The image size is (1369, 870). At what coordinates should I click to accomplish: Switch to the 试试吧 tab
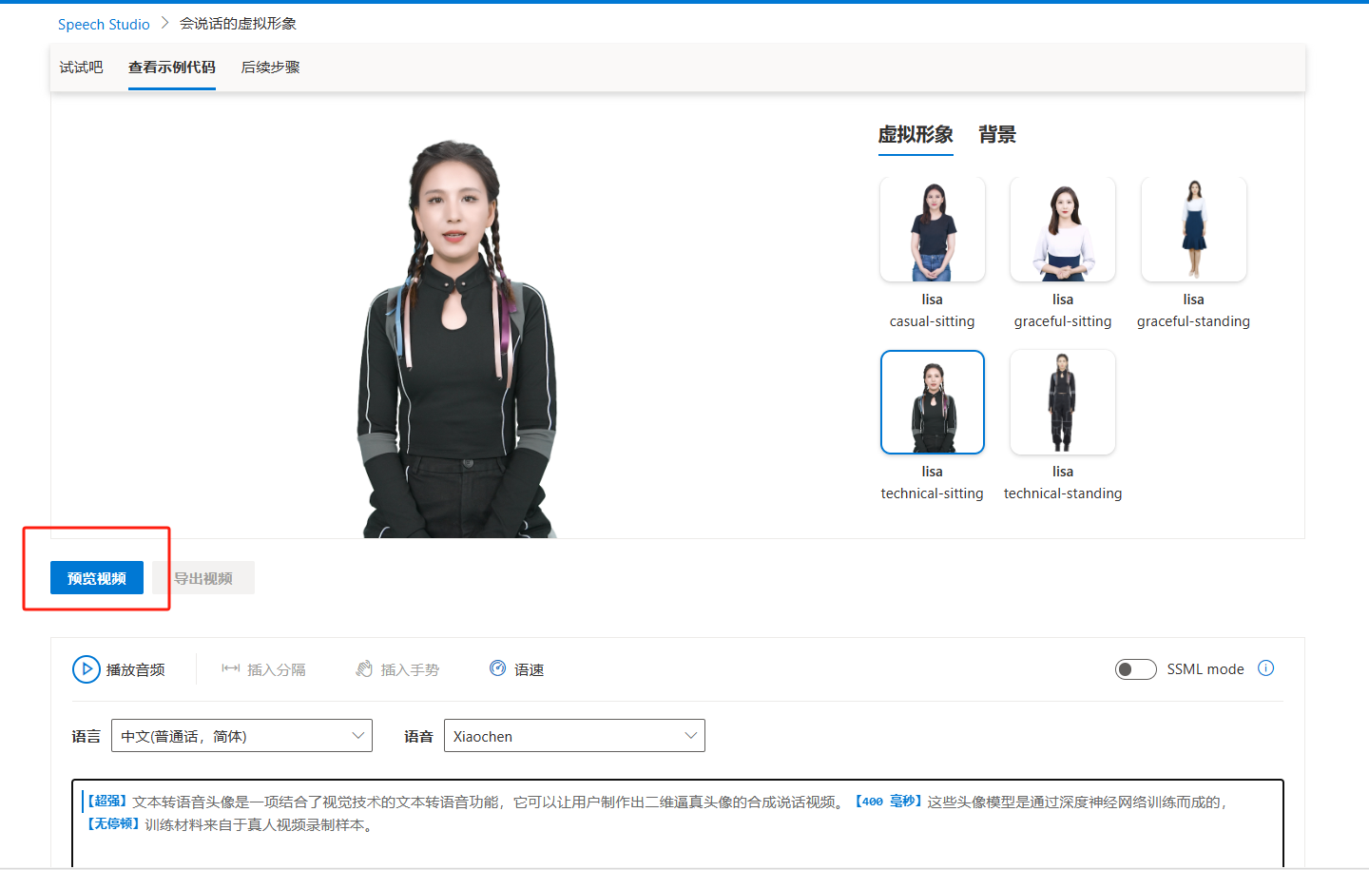81,68
